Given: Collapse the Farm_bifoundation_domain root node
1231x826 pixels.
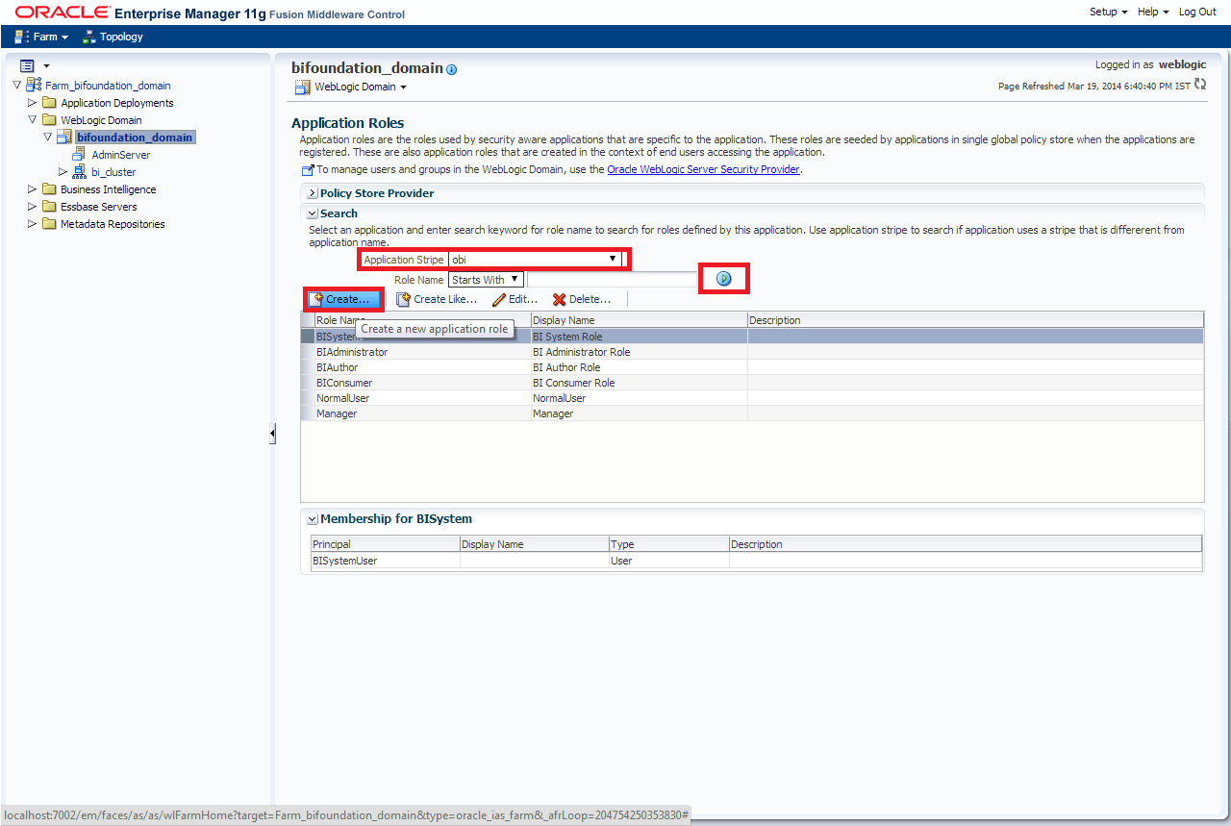Looking at the screenshot, I should (17, 85).
